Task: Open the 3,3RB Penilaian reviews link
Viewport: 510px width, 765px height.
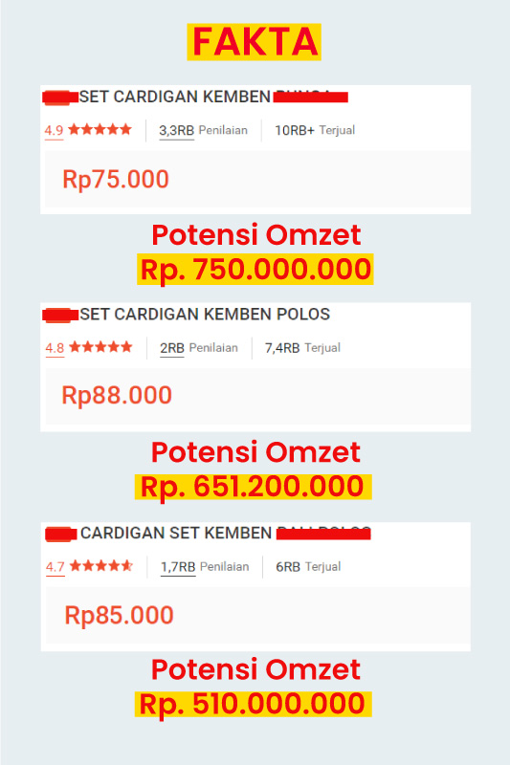Action: [x=203, y=130]
